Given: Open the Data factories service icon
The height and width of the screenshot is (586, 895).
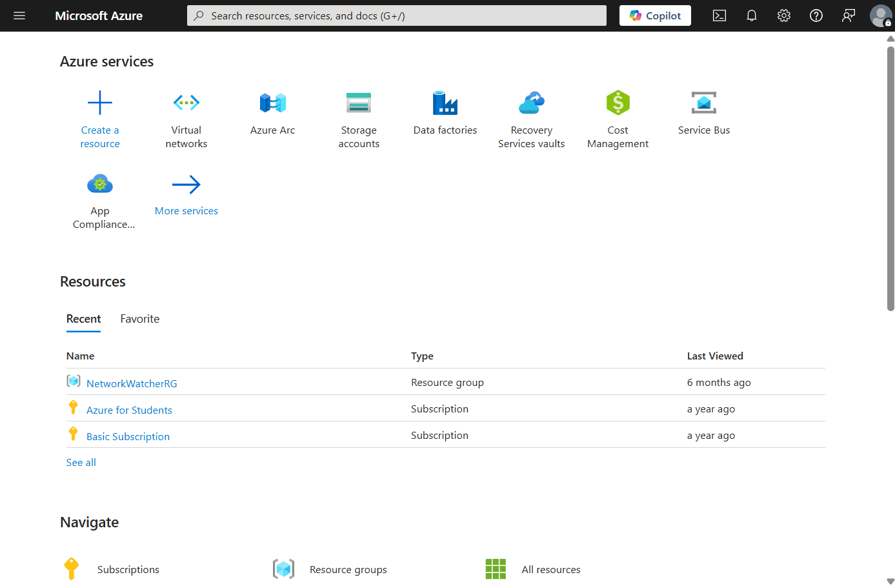Looking at the screenshot, I should coord(445,103).
